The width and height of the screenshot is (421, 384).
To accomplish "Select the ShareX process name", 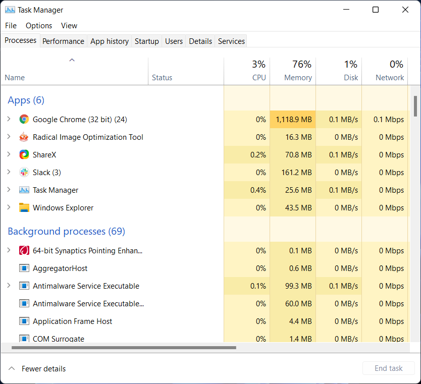I will (x=44, y=155).
